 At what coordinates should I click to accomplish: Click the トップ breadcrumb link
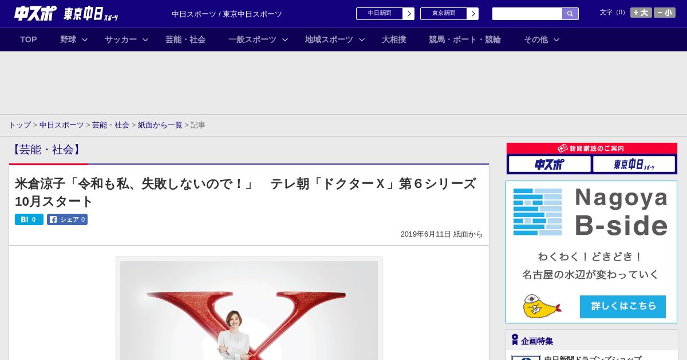coord(19,125)
